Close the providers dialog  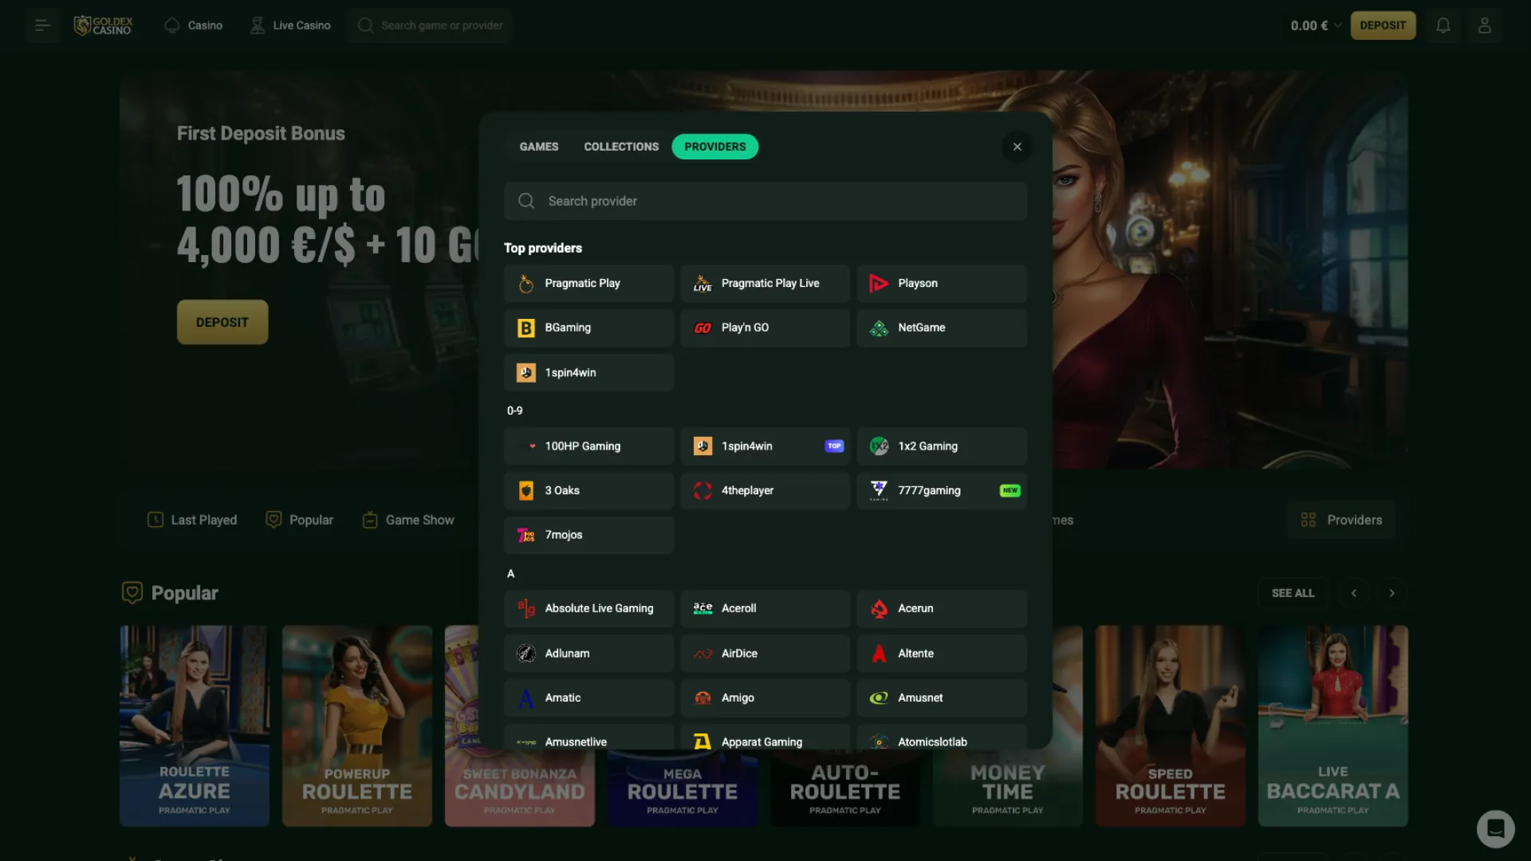1017,147
